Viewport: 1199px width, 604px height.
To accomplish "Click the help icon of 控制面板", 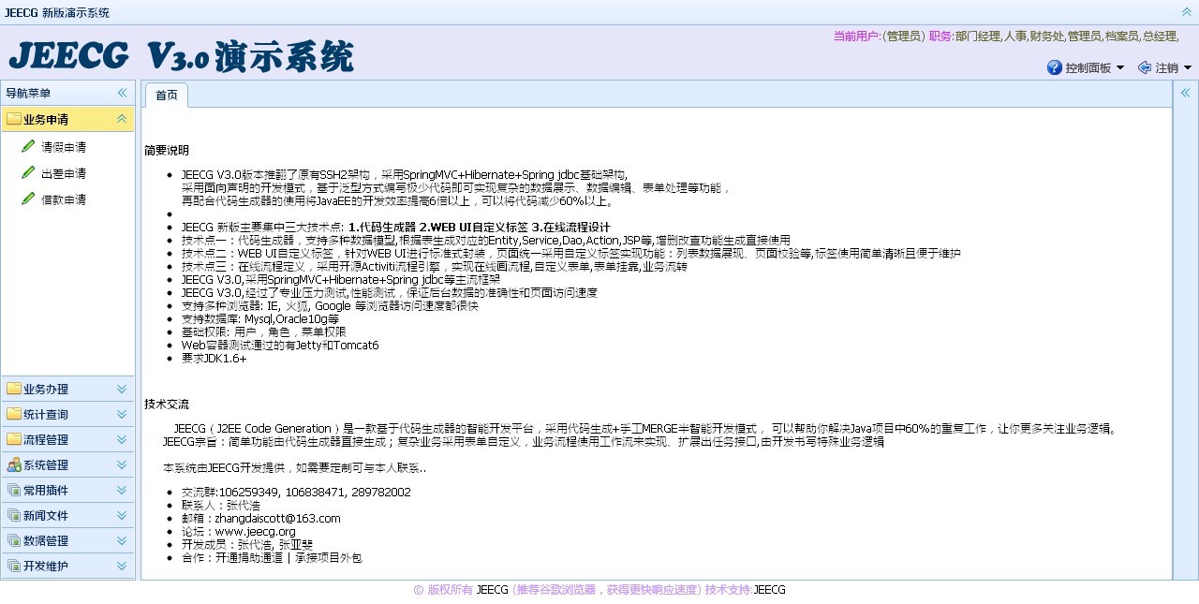I will [1055, 67].
